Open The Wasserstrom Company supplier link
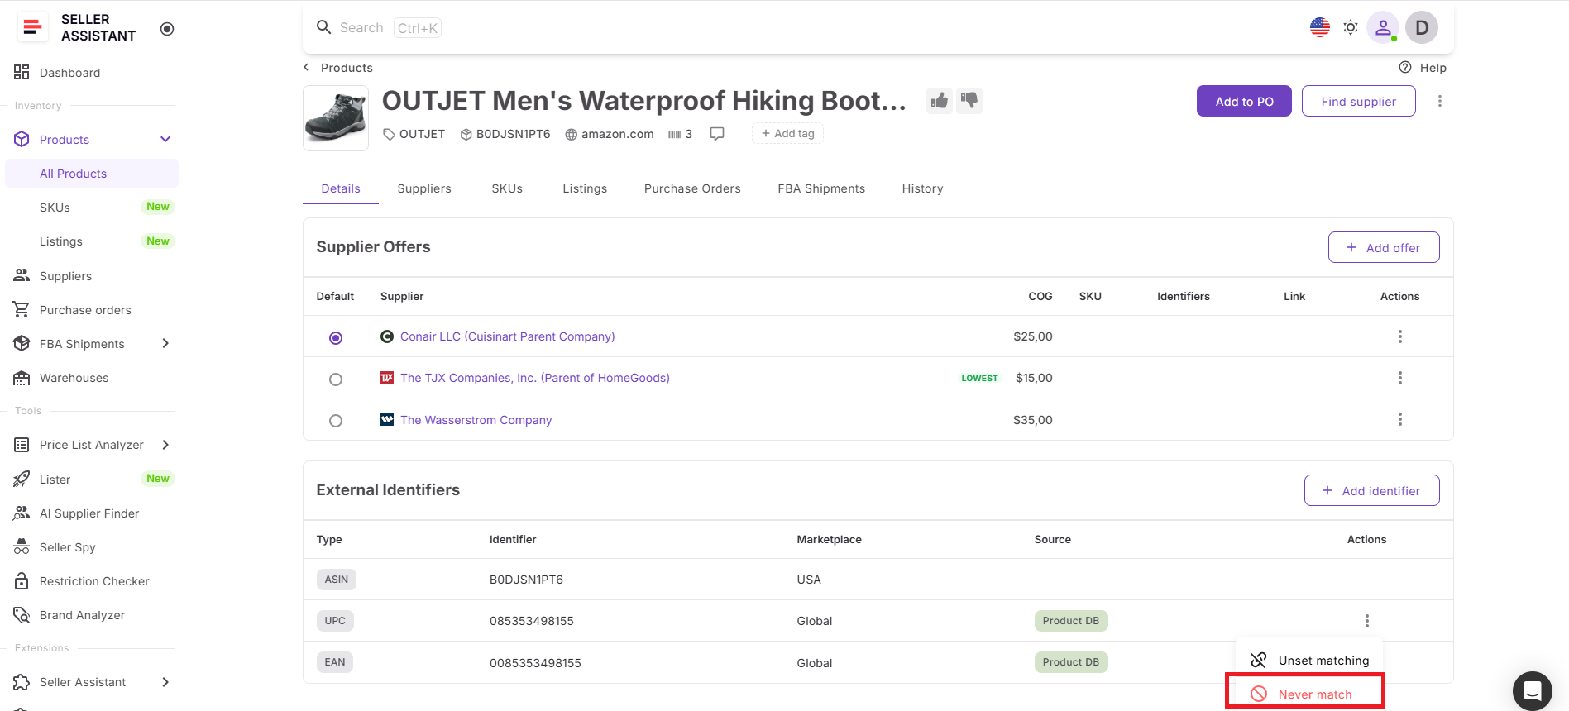 (476, 420)
